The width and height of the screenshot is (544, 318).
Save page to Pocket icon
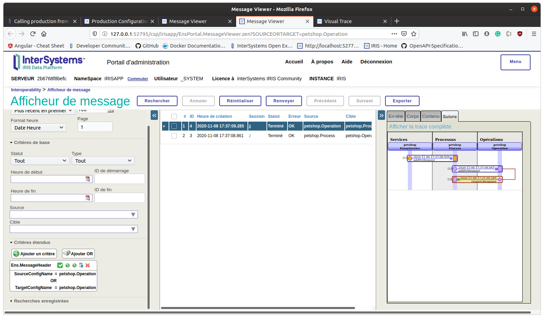(x=404, y=34)
